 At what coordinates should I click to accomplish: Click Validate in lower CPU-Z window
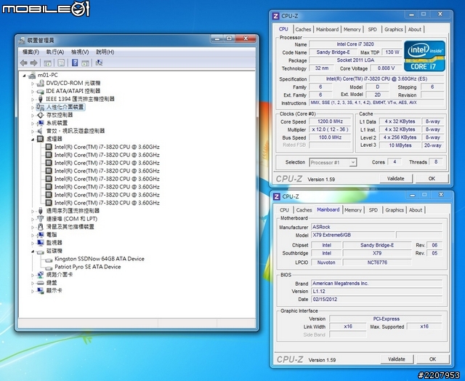(397, 359)
